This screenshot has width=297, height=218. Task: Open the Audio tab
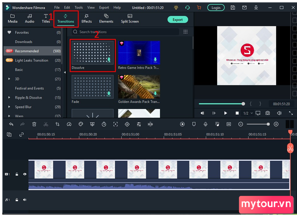point(30,19)
